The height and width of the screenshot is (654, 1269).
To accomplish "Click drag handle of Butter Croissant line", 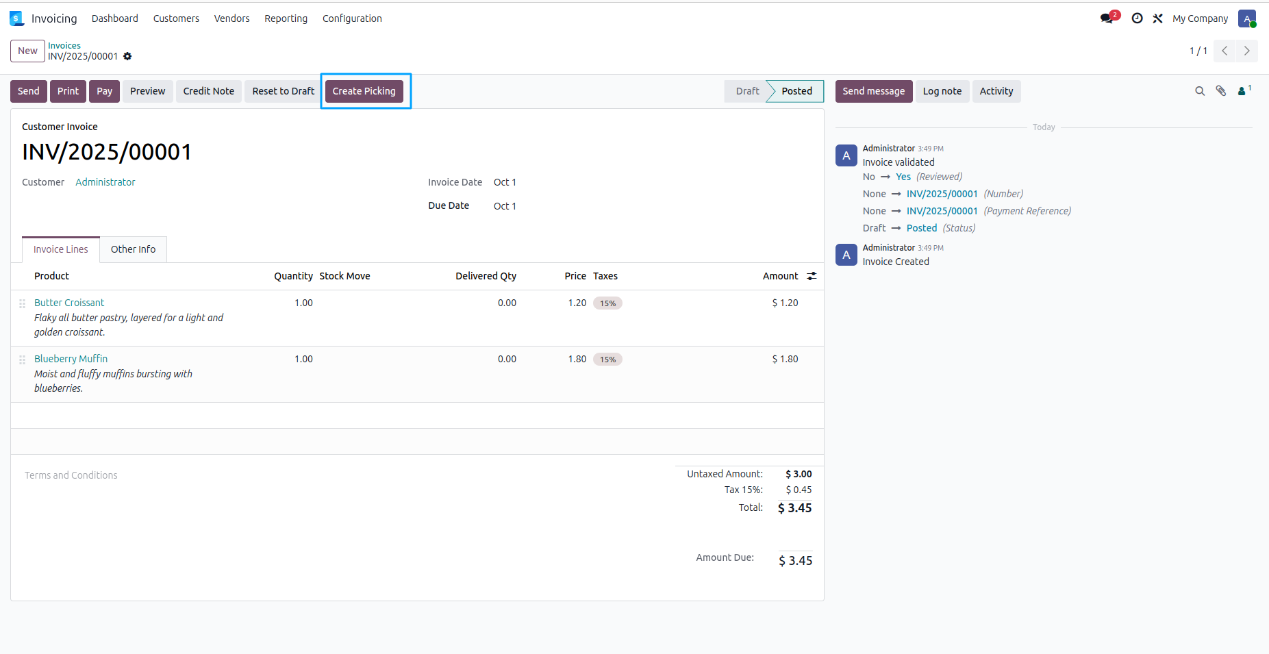I will click(22, 303).
